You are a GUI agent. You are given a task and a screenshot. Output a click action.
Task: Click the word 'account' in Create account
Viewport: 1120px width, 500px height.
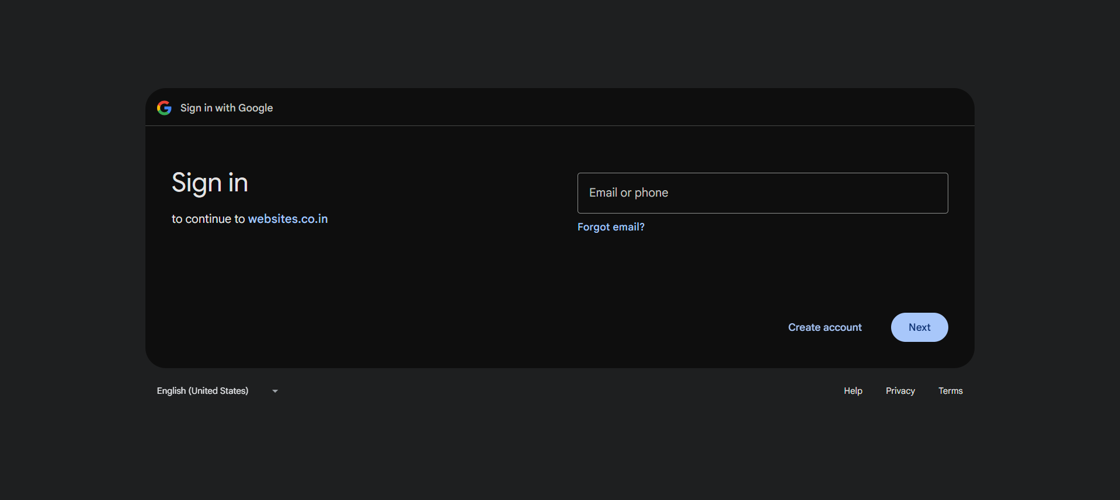[843, 327]
